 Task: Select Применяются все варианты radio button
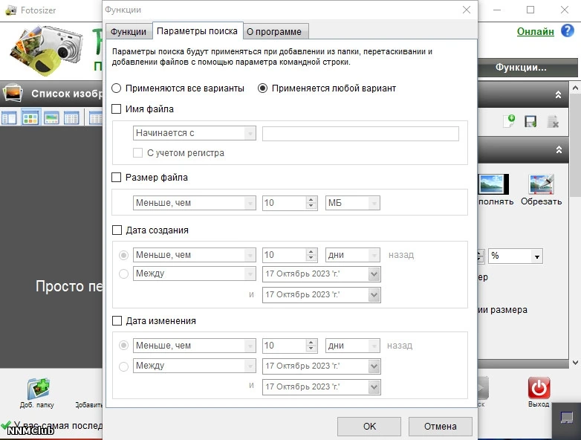click(117, 88)
